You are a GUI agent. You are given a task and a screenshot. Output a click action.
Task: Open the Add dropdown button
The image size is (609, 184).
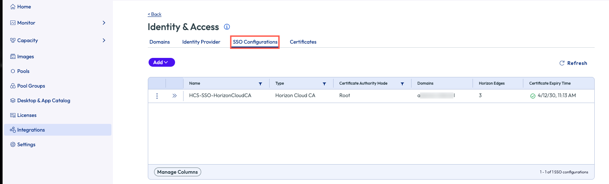point(161,62)
